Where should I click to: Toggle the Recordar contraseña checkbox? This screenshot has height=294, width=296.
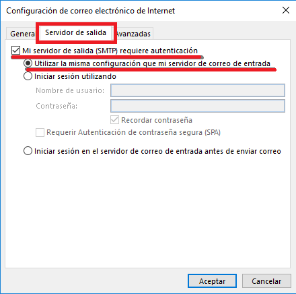[x=114, y=120]
